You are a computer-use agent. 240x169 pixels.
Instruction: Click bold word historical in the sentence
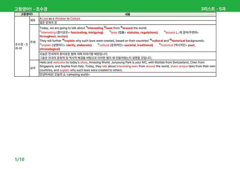tap(178, 41)
